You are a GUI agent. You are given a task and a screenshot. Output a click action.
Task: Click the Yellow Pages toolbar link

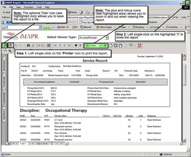point(104,27)
